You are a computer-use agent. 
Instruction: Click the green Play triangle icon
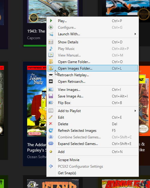point(51,21)
